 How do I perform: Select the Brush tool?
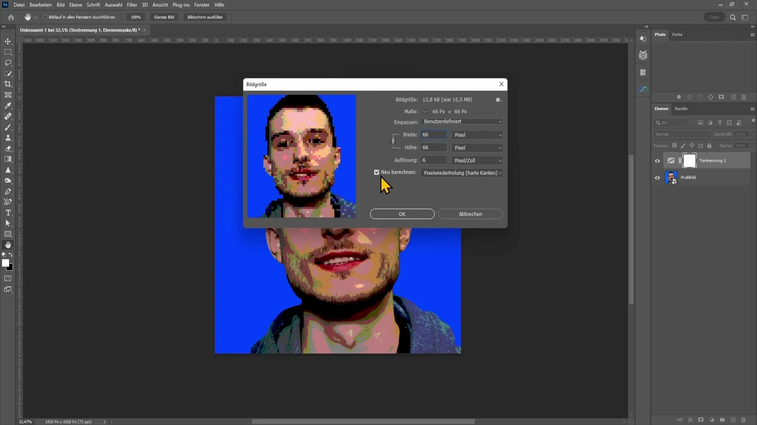pyautogui.click(x=8, y=127)
